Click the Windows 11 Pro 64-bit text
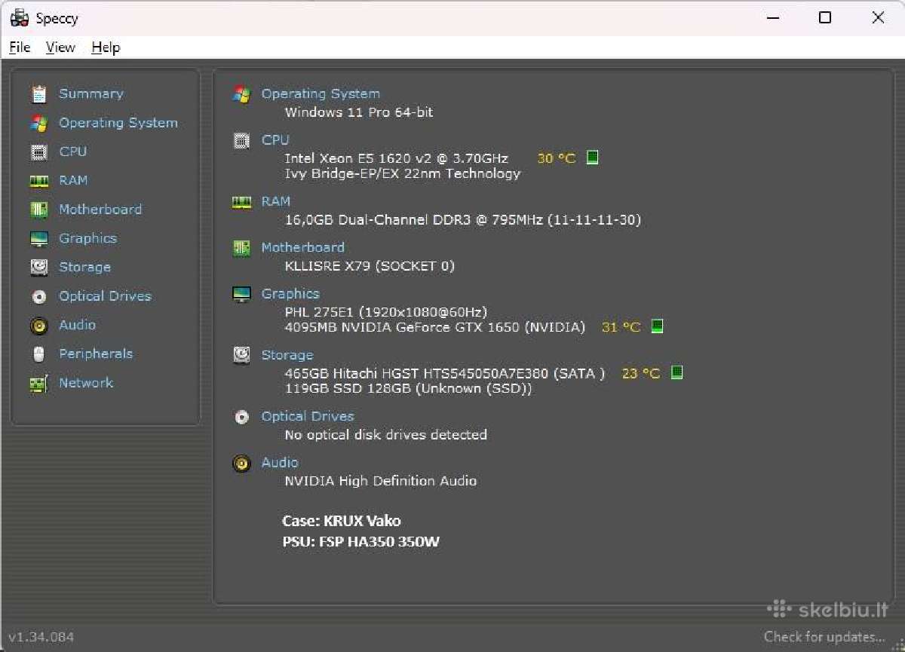The width and height of the screenshot is (905, 652). tap(359, 112)
